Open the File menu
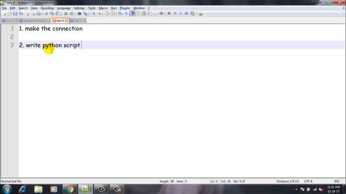 [4, 8]
